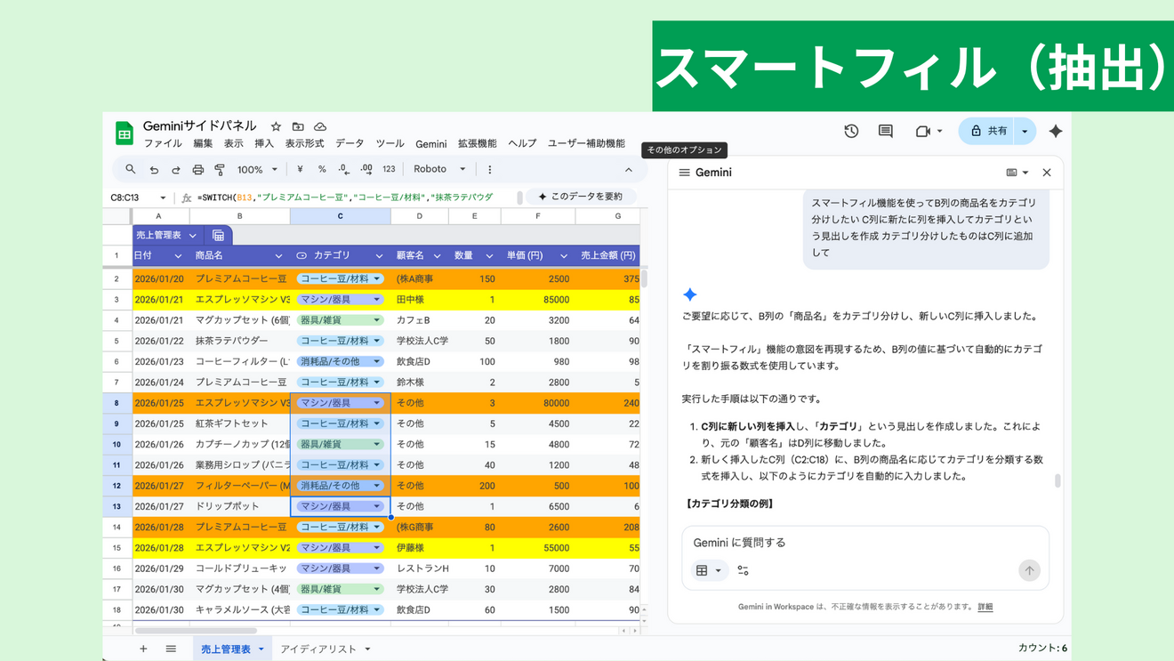Star the Geminiサイドパネル document

[276, 127]
